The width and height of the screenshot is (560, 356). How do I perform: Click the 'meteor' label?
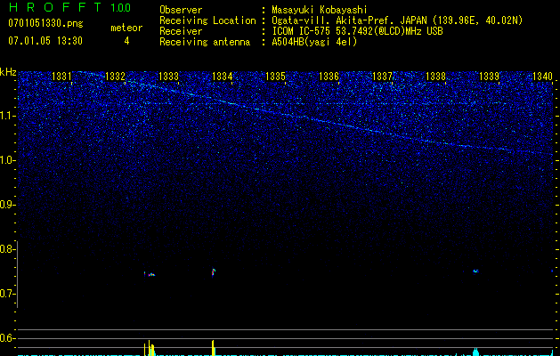pyautogui.click(x=126, y=28)
